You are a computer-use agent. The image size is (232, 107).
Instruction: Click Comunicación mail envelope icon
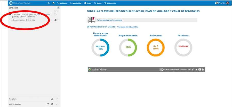tap(48, 104)
